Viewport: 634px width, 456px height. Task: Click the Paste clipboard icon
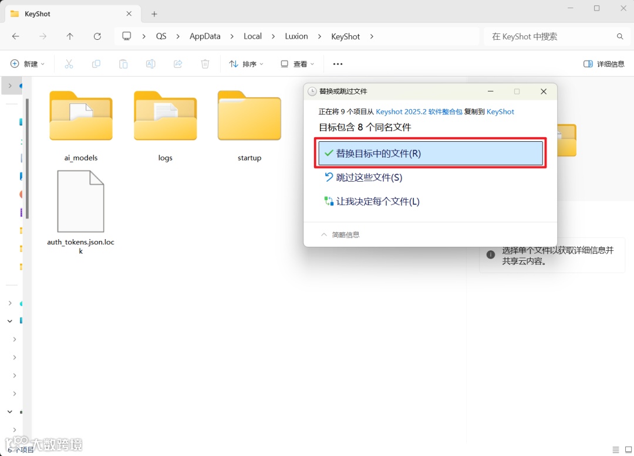coord(123,64)
